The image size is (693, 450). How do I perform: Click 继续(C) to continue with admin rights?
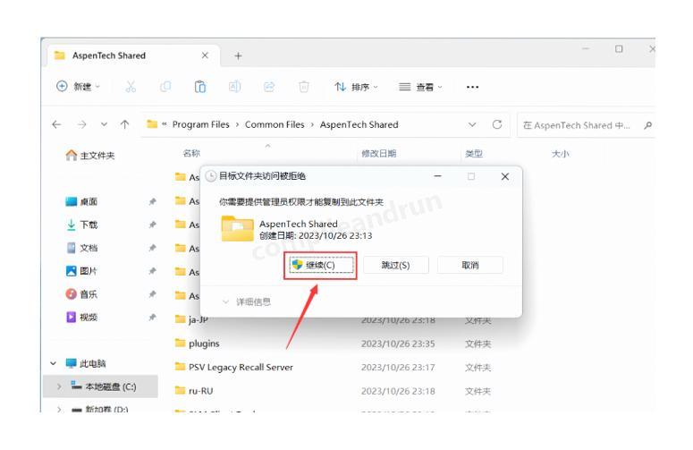pos(320,265)
